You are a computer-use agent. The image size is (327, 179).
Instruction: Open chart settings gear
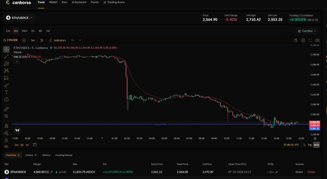pos(303,40)
